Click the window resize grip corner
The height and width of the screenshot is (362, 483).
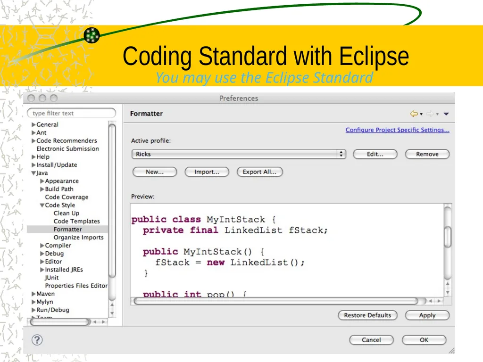click(x=451, y=350)
